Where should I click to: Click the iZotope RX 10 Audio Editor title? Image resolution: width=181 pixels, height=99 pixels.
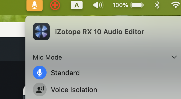click(99, 32)
